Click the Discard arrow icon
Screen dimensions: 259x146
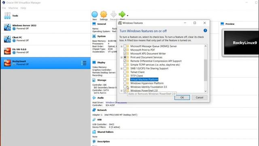tap(113, 15)
